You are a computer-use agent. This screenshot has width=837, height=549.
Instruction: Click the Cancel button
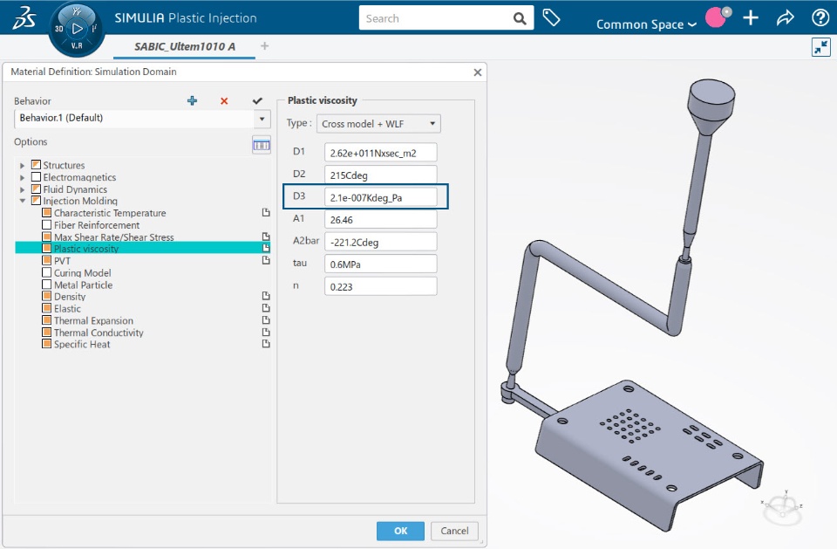tap(454, 531)
